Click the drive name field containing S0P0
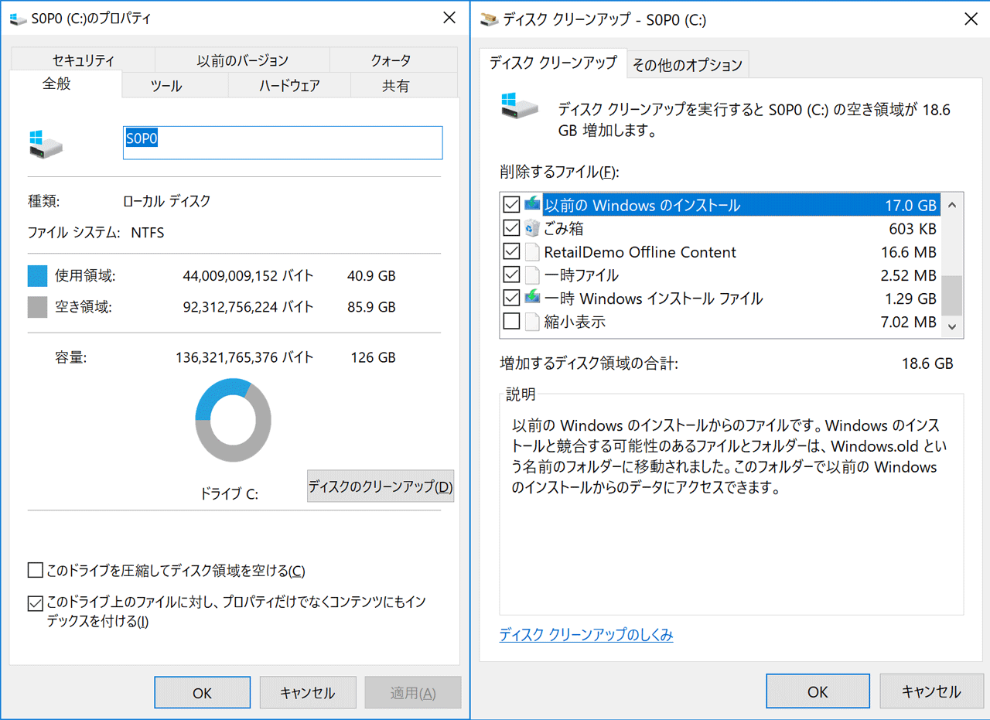The width and height of the screenshot is (990, 720). [283, 142]
